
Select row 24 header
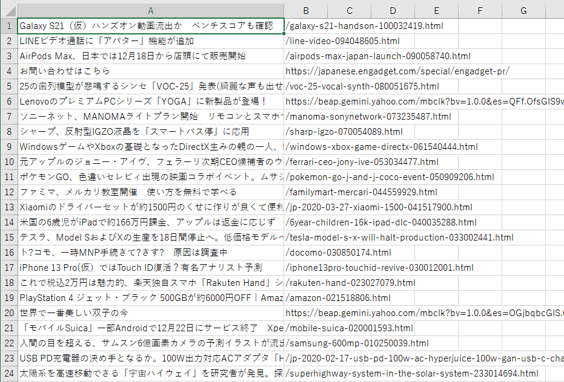tap(9, 374)
